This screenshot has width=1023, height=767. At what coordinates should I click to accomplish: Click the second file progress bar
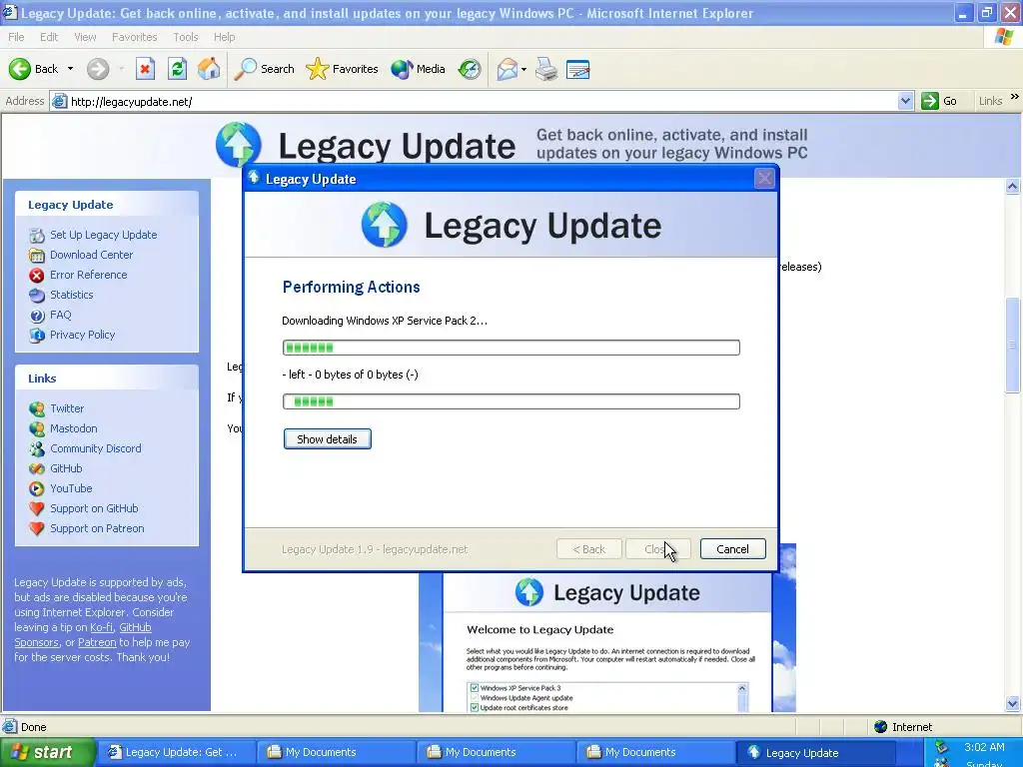[511, 401]
